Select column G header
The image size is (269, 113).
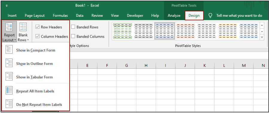(127, 65)
